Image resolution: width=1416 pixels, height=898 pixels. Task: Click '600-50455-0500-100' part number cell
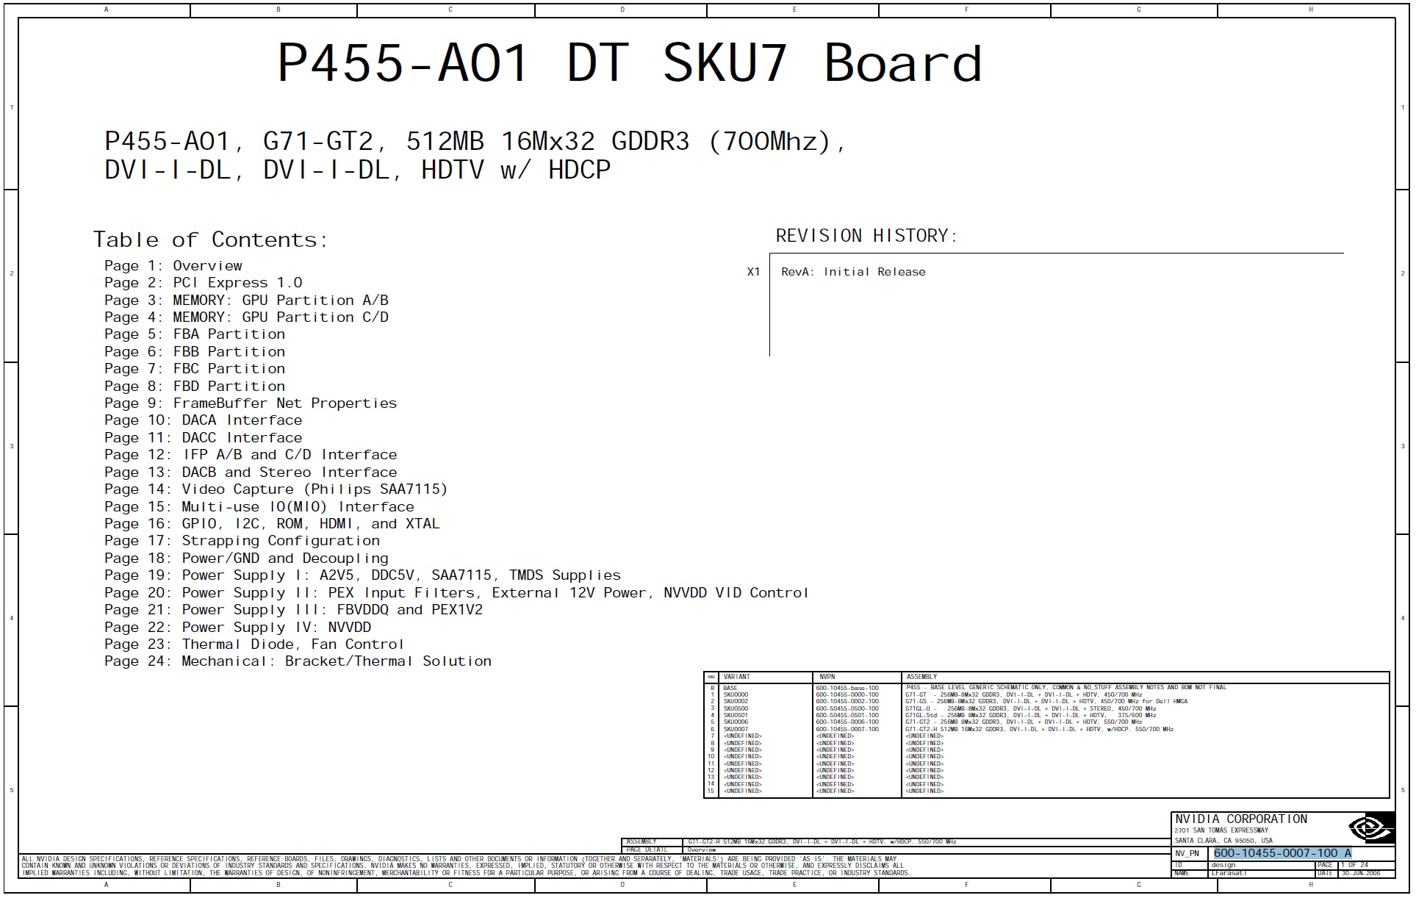tap(847, 709)
